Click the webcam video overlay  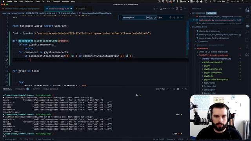220,117
